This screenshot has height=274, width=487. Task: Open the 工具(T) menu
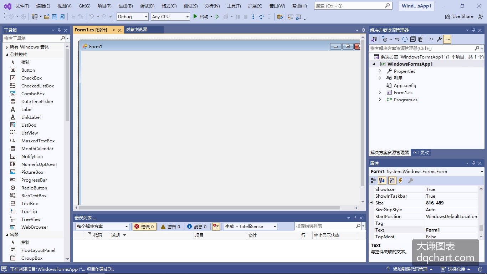[234, 6]
